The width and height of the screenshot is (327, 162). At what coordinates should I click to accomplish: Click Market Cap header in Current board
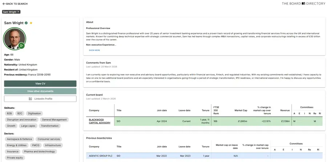point(241,110)
